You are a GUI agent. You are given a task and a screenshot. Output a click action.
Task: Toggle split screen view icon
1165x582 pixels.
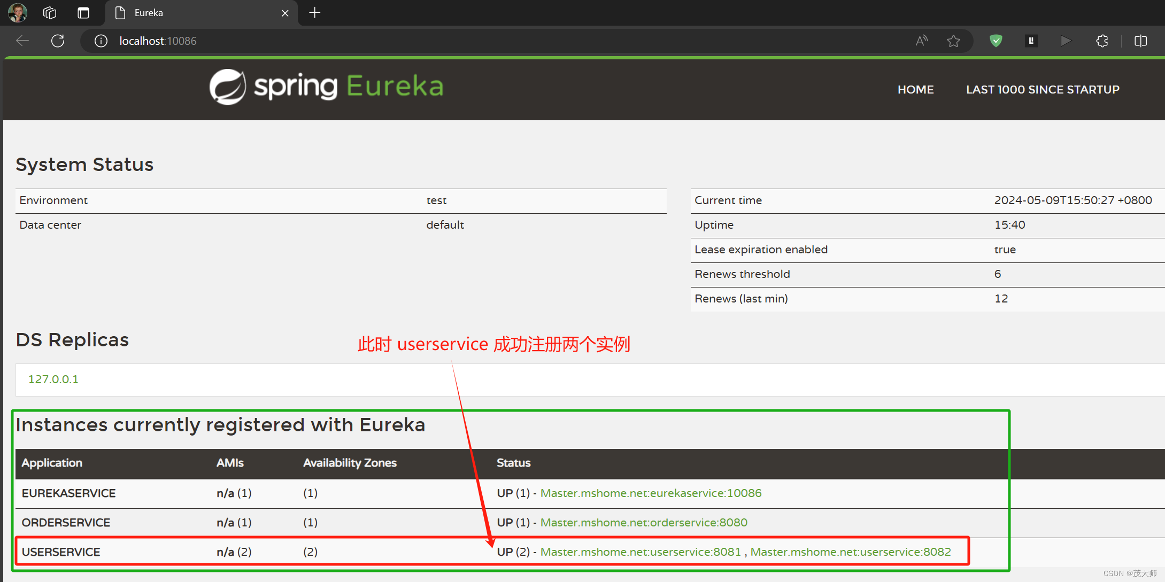(1140, 41)
